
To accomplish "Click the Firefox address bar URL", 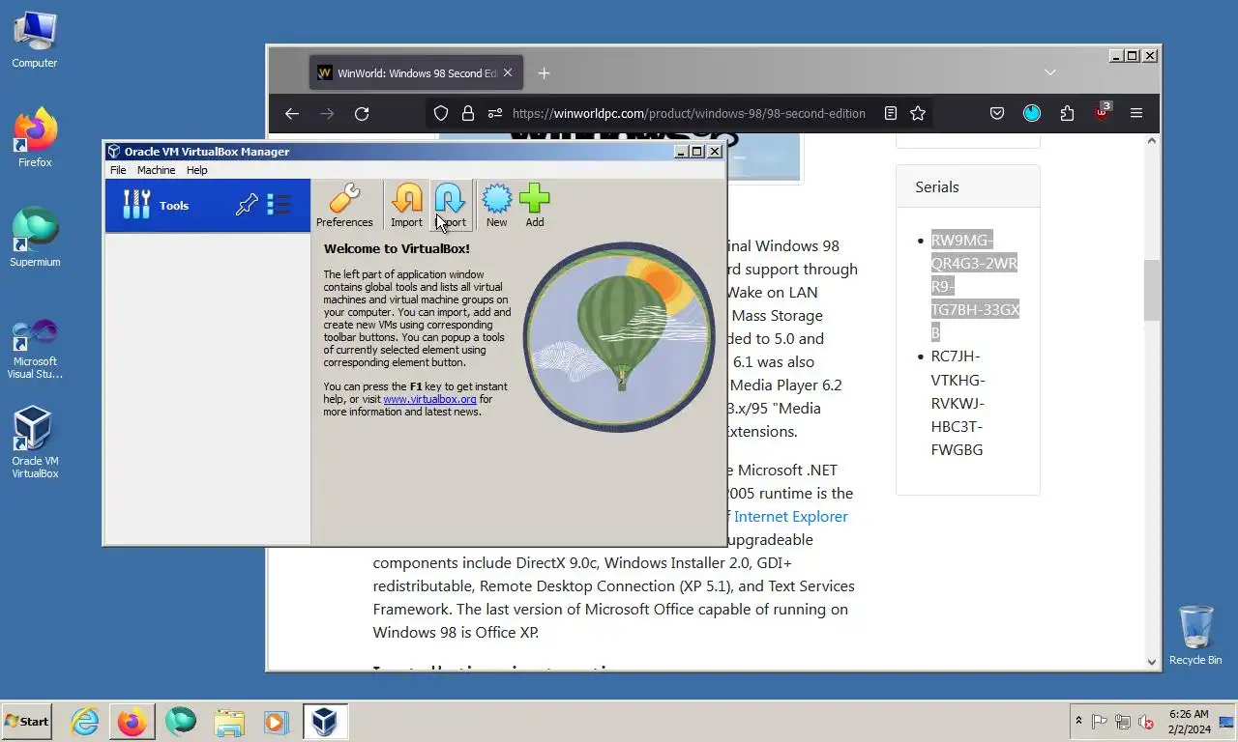I will (689, 113).
